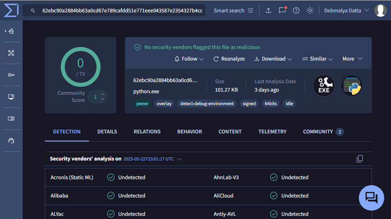Click the peexe tag
Viewport: 391px width, 219px height.
(142, 104)
